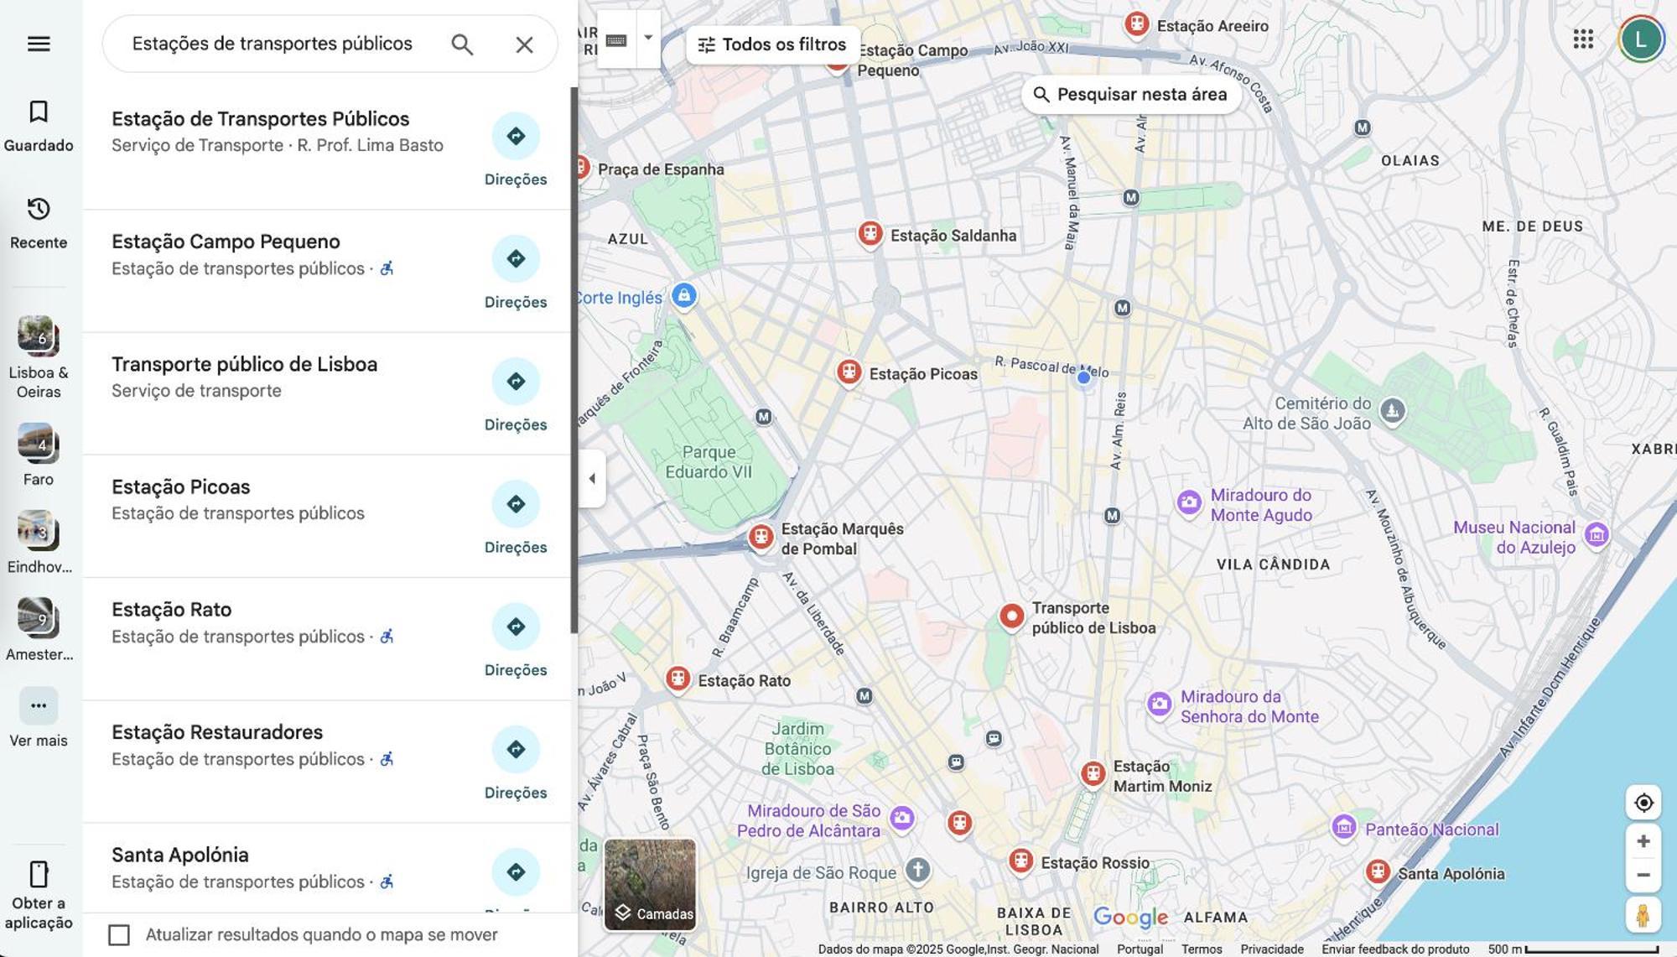Image resolution: width=1677 pixels, height=957 pixels.
Task: Enable update results when map moves
Action: click(x=119, y=934)
